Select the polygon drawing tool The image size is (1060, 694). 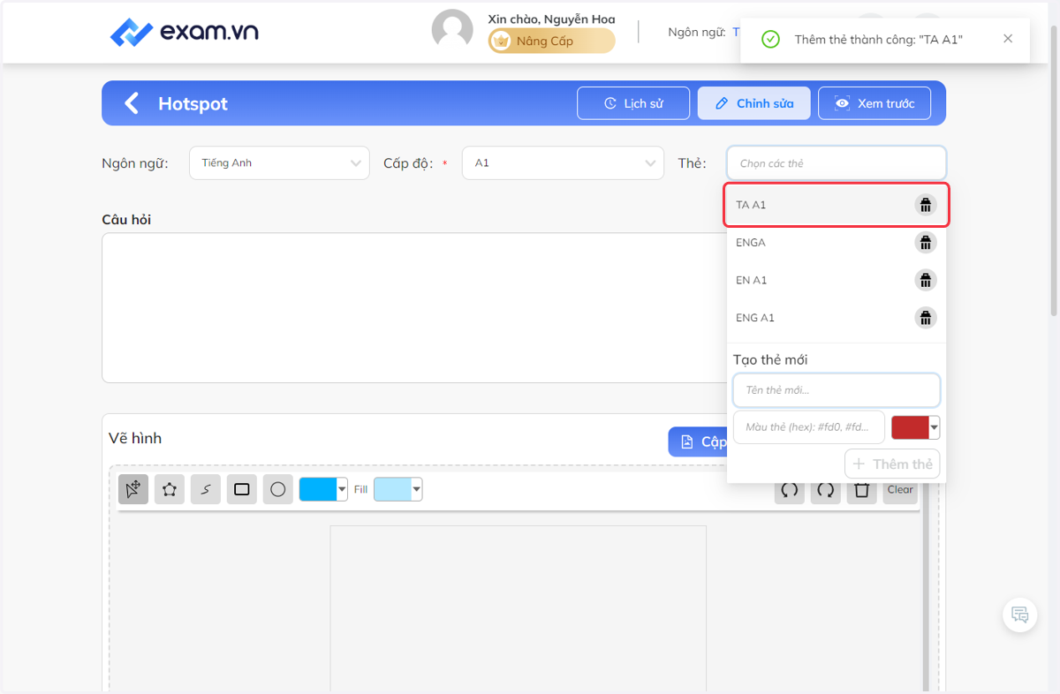170,489
